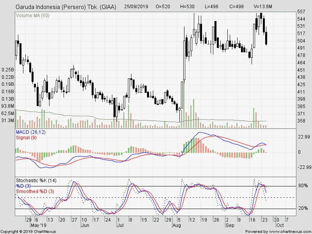Click the Powered by www.chartnexus.com text
The width and height of the screenshot is (312, 234).
point(278,232)
